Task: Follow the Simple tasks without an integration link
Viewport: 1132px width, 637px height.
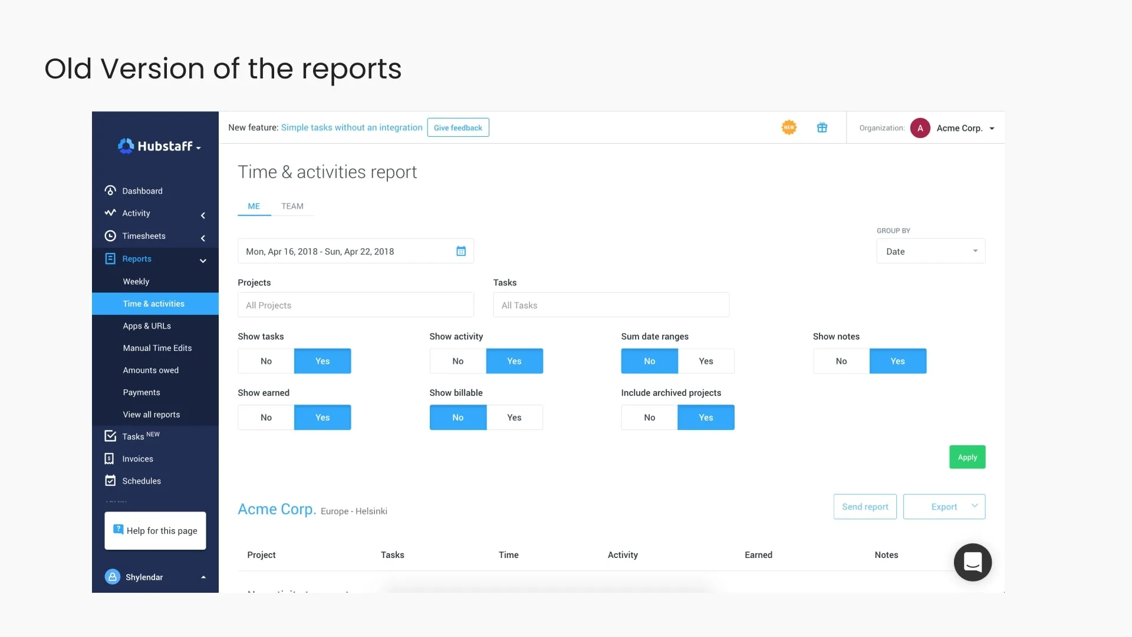Action: point(351,127)
